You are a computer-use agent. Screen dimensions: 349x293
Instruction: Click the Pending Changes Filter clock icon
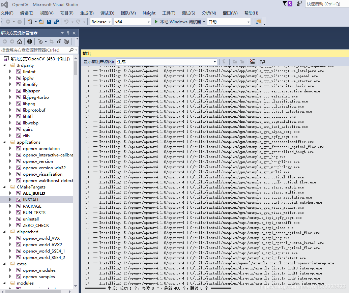[40, 41]
